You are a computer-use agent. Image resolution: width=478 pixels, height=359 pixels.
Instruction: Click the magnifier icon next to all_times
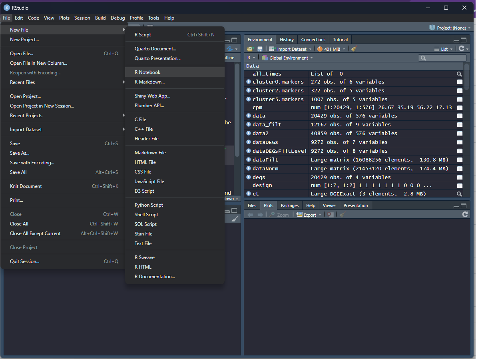(459, 74)
